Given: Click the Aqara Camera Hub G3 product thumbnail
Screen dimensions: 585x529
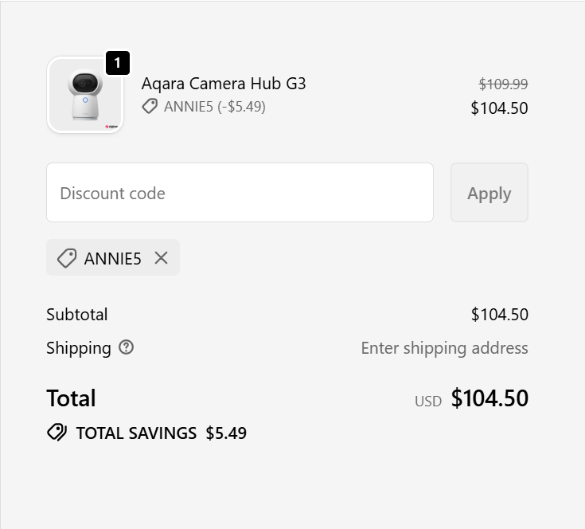Looking at the screenshot, I should coord(84,95).
